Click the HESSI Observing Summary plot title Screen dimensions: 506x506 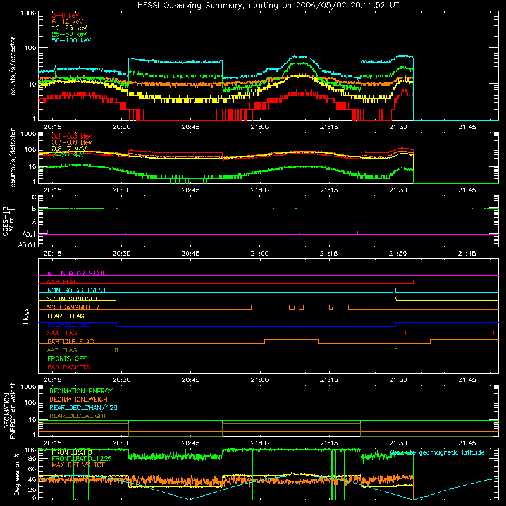[268, 6]
